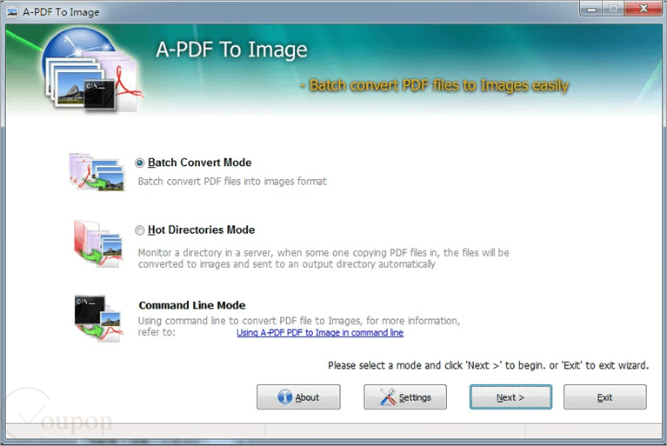Click the Exit button

pyautogui.click(x=605, y=397)
